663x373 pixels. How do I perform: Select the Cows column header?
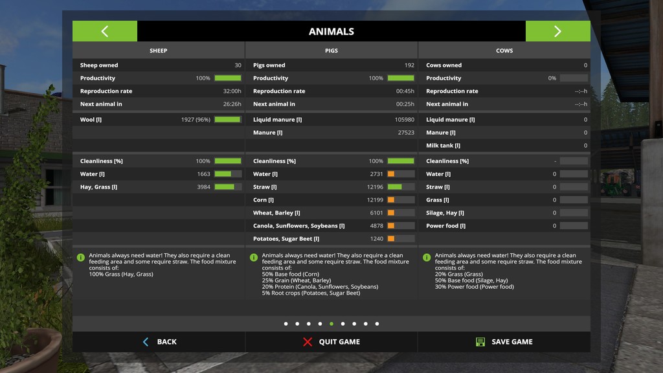(x=504, y=51)
